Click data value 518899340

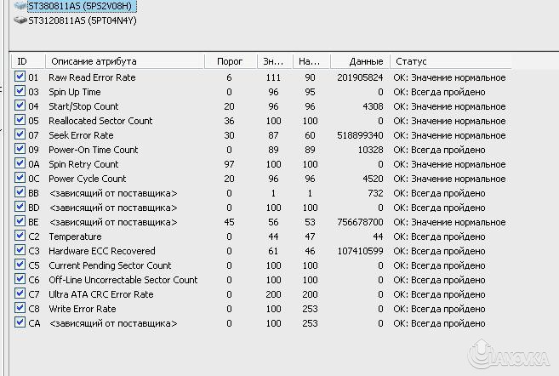point(360,135)
